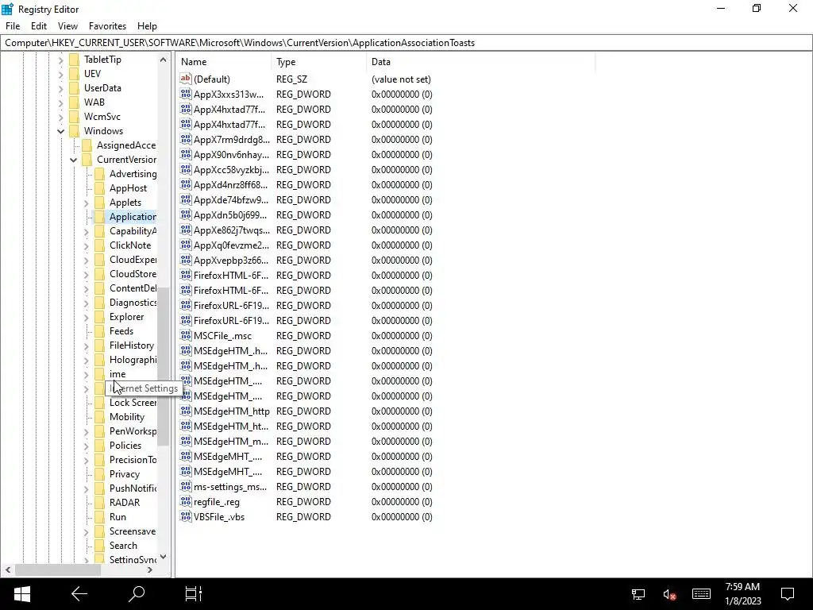Click the AppX90nv6nhay DWORD icon

point(186,154)
